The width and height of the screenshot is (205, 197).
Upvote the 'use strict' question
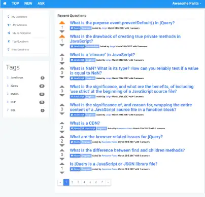coord(62,87)
